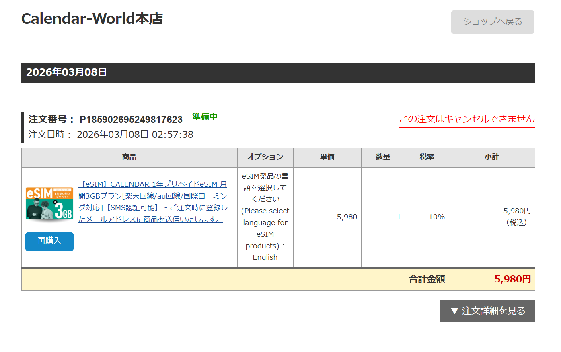Click the 税率 column header
Viewport: 561px width, 352px height.
[x=427, y=157]
